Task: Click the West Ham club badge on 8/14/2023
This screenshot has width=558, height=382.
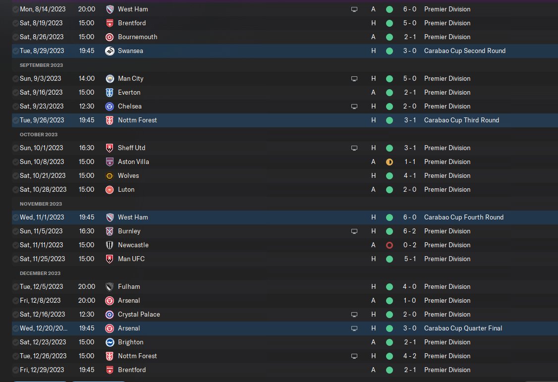Action: [110, 9]
